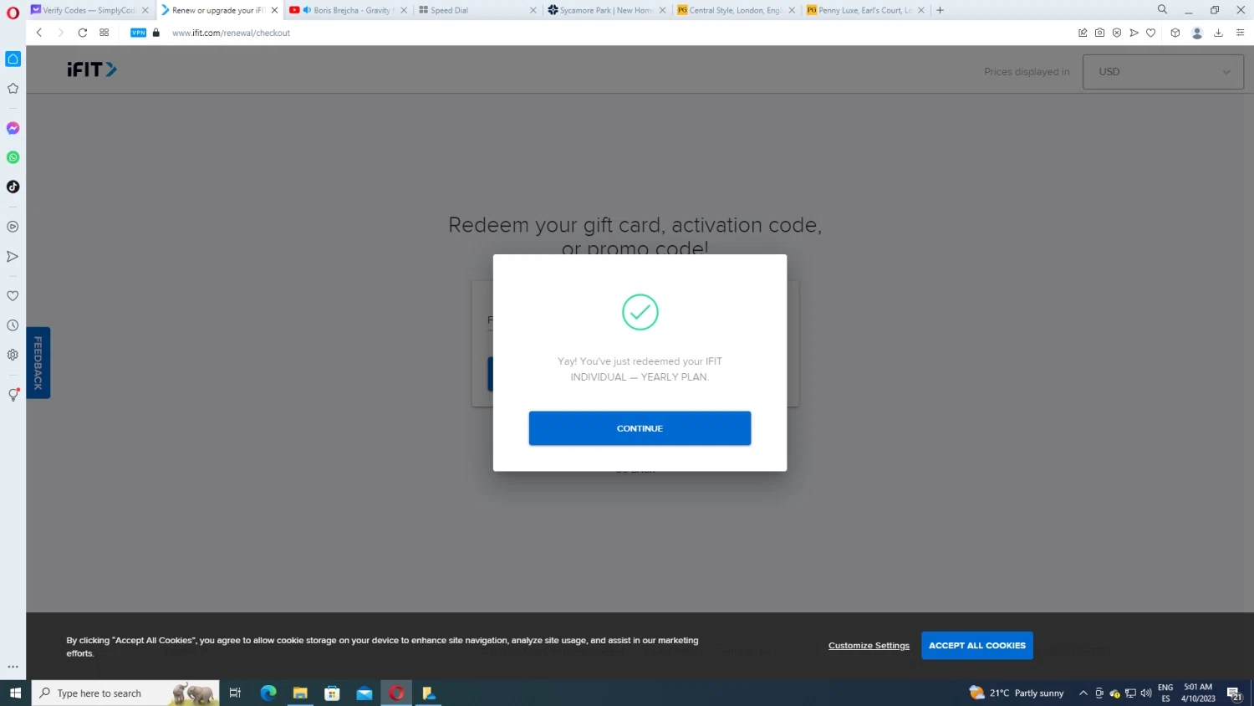Screen dimensions: 1254x706
Task: Take a snapshot with camera icon
Action: pyautogui.click(x=1099, y=33)
